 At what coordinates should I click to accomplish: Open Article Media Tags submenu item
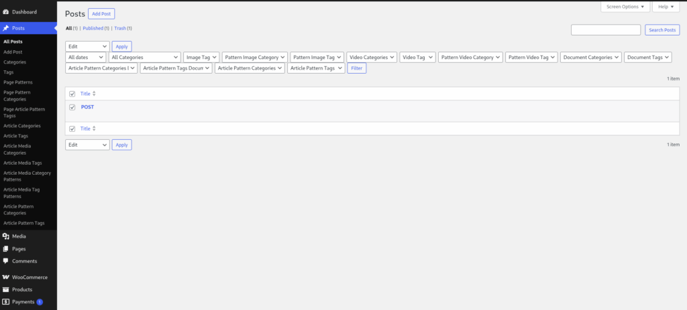23,163
